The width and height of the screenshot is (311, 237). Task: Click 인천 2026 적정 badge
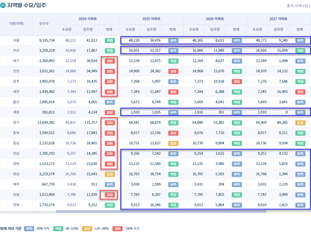[x=237, y=71]
